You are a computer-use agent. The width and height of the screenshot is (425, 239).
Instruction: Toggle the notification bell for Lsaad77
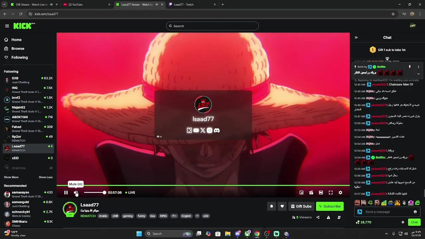tap(272, 206)
